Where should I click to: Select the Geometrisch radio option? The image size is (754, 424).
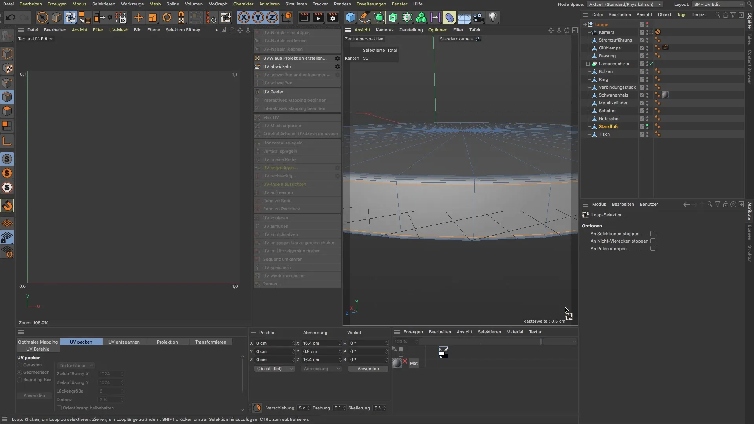20,372
